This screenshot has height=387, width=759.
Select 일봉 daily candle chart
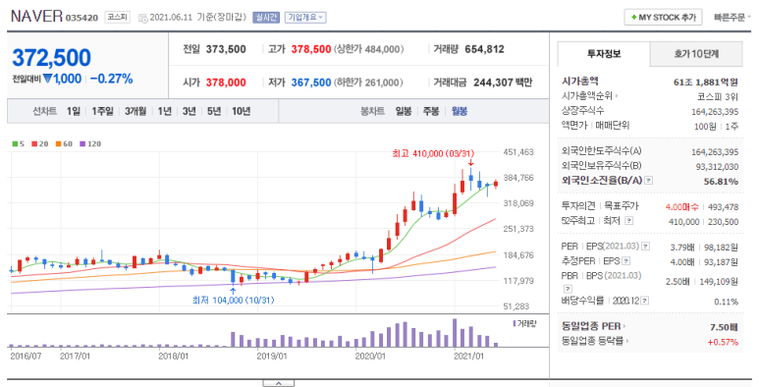pyautogui.click(x=404, y=111)
